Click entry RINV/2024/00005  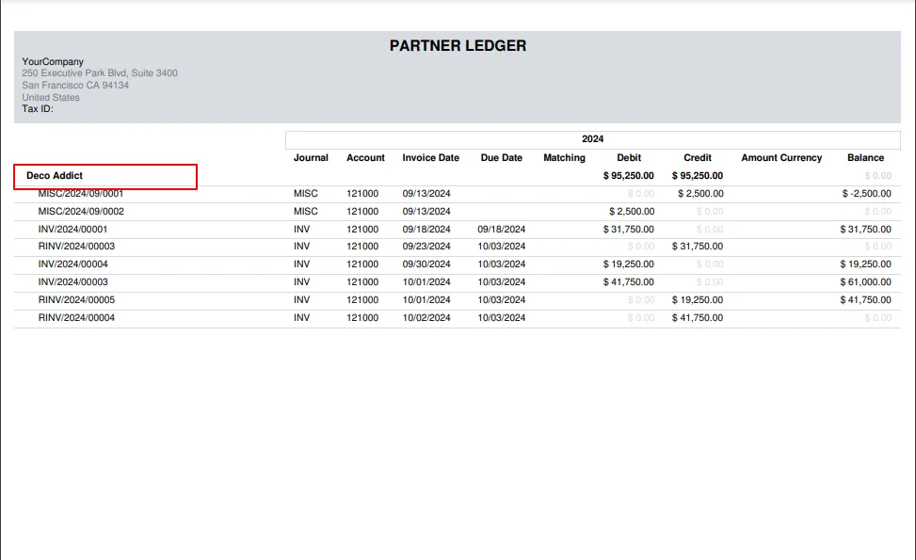76,299
